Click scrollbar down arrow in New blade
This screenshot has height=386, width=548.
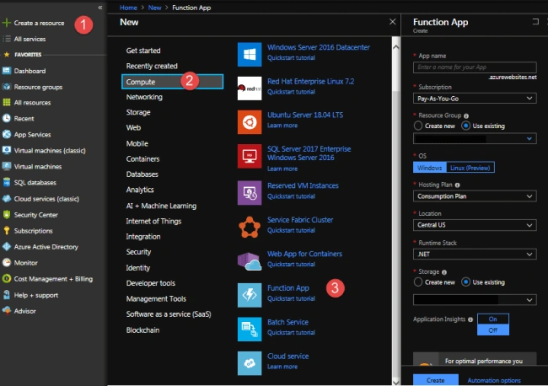(x=395, y=382)
